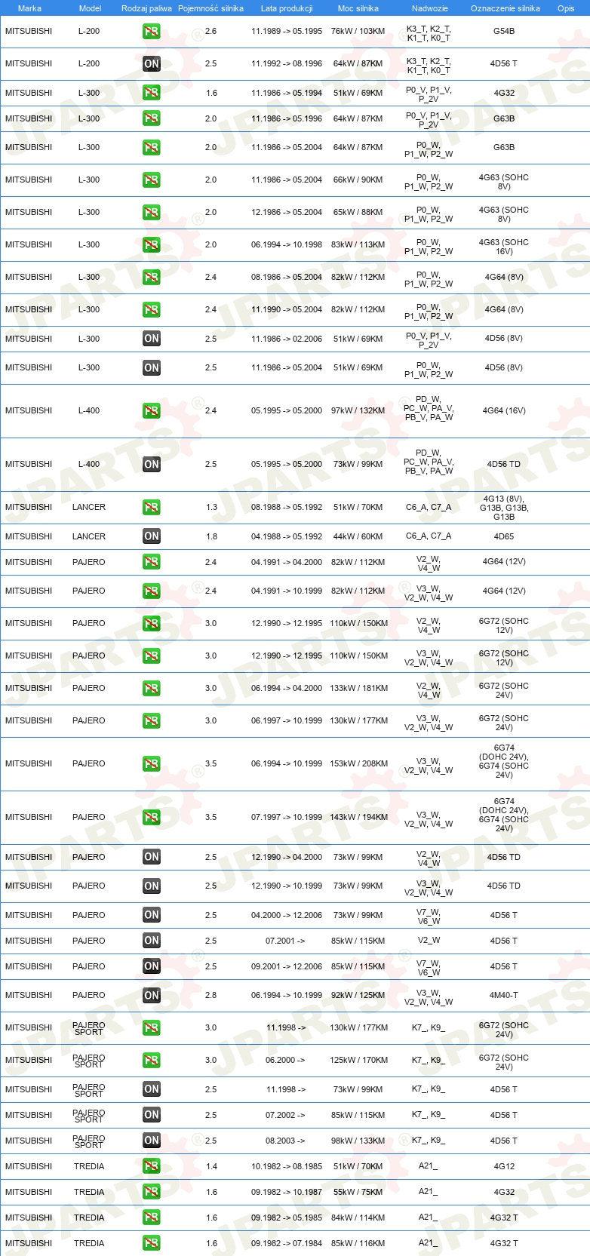590x1256 pixels.
Task: Click the PB fuel icon for the LANCER 1.3
Action: click(x=152, y=508)
